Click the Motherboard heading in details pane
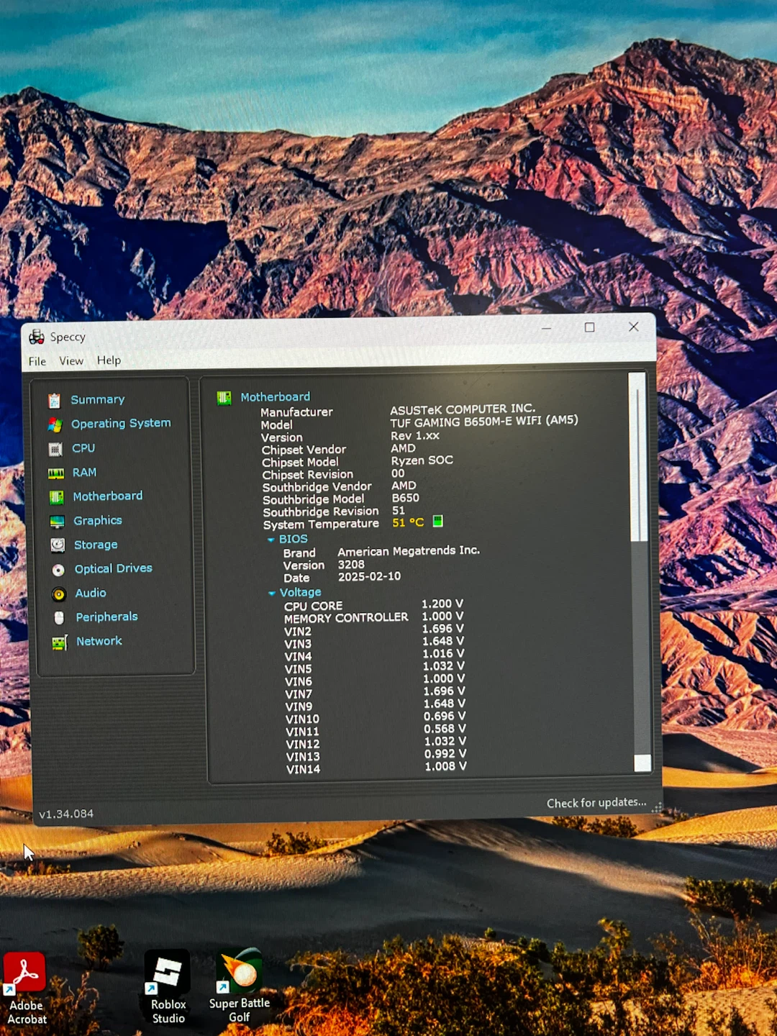 pyautogui.click(x=275, y=397)
